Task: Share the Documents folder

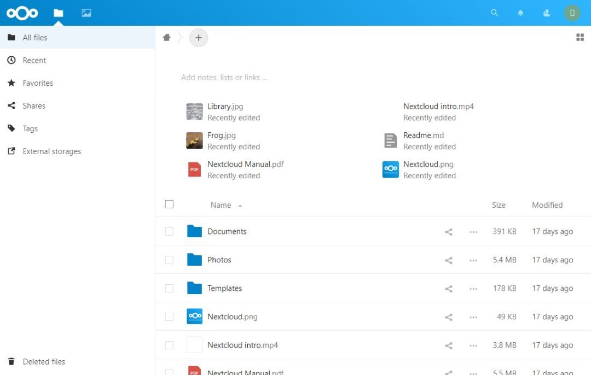Action: pyautogui.click(x=449, y=232)
